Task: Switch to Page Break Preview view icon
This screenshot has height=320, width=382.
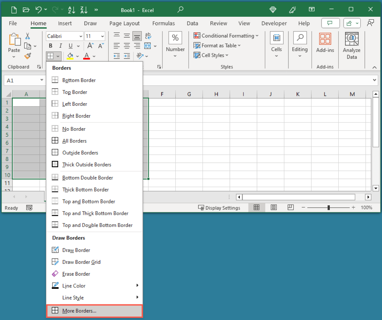Action: tap(291, 207)
